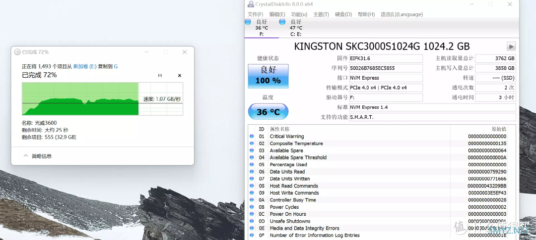The height and width of the screenshot is (240, 536).
Task: Click the status dot for Power Cycles
Action: click(252, 207)
